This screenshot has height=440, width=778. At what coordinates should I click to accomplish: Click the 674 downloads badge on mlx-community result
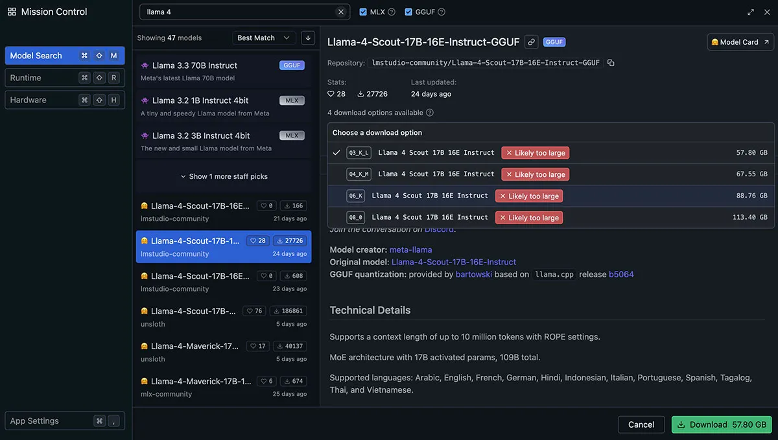[293, 381]
